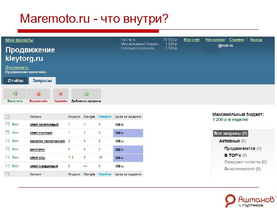Click the Google dash for клей мездровый
The image size is (277, 208).
(85, 166)
